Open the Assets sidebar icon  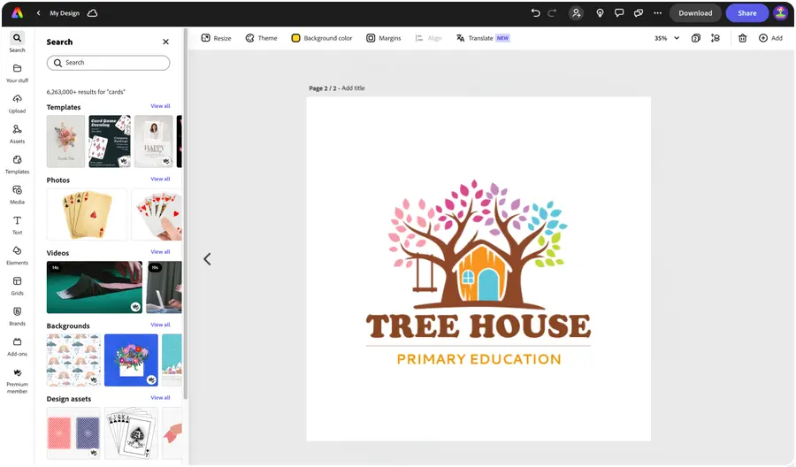click(x=18, y=134)
